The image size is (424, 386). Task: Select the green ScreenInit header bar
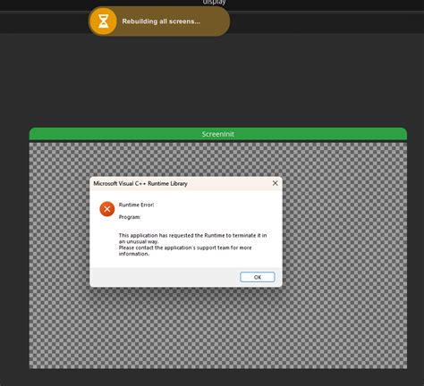click(218, 134)
